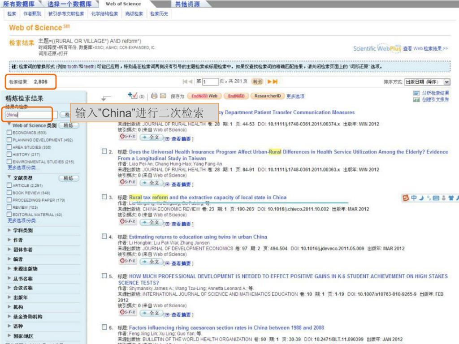Image resolution: width=459 pixels, height=344 pixels.
Task: Switch to the 所有数据库 tab
Action: pos(19,4)
